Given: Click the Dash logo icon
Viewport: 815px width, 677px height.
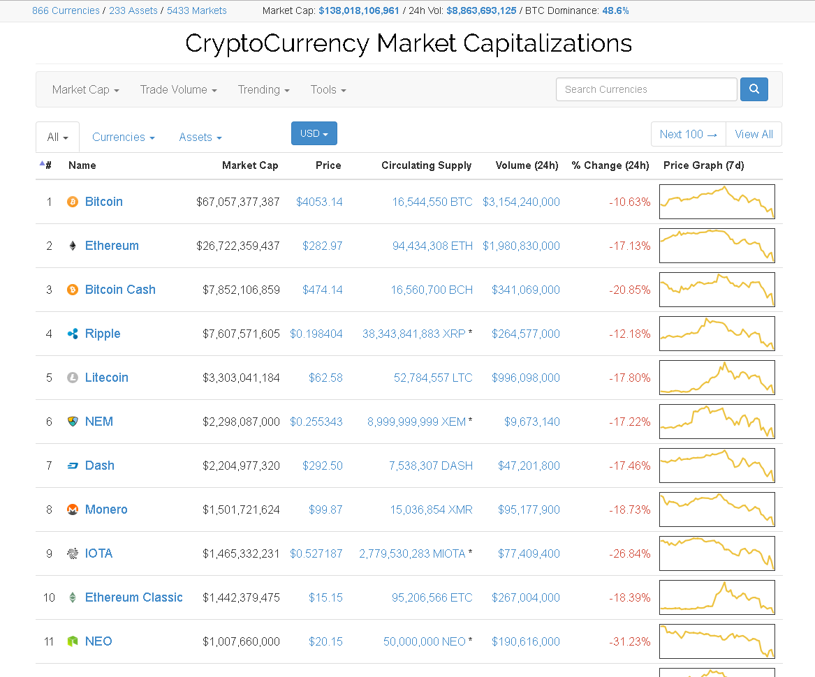Looking at the screenshot, I should click(x=73, y=466).
